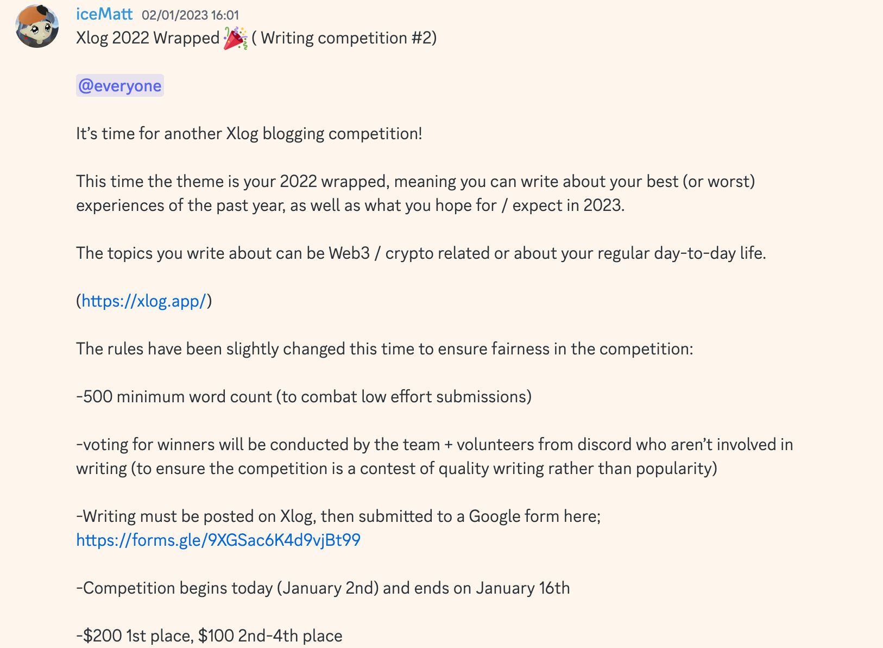Click the 'another Xlog blogging competition!' line
The image size is (883, 648).
click(249, 134)
